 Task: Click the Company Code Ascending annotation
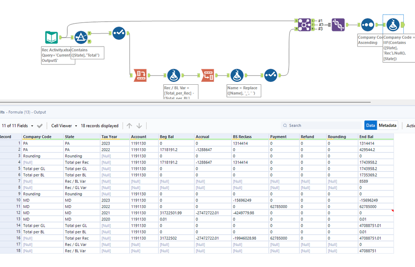point(370,40)
